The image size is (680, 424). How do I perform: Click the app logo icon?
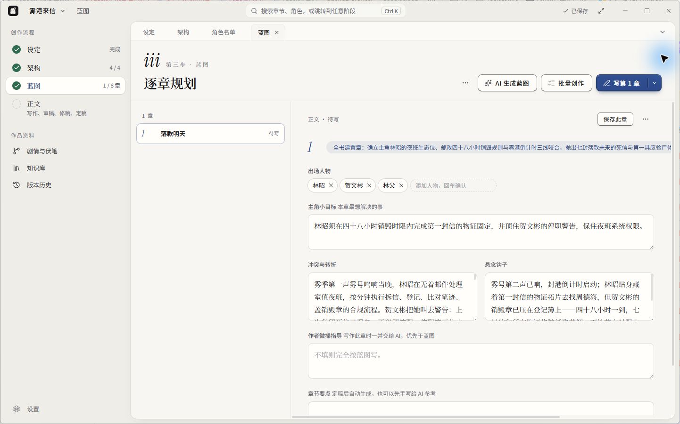13,11
